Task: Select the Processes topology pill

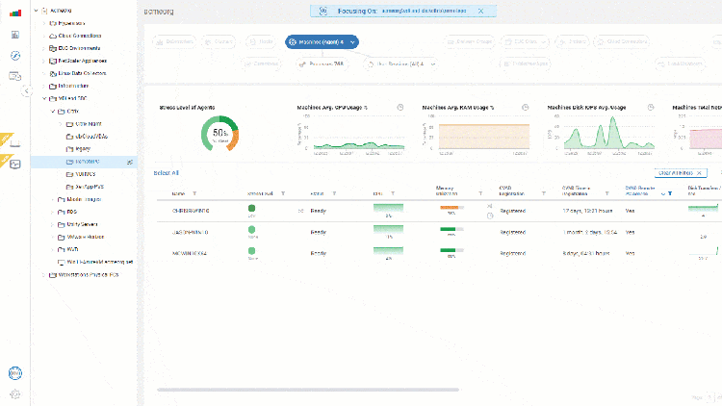Action: [x=322, y=64]
